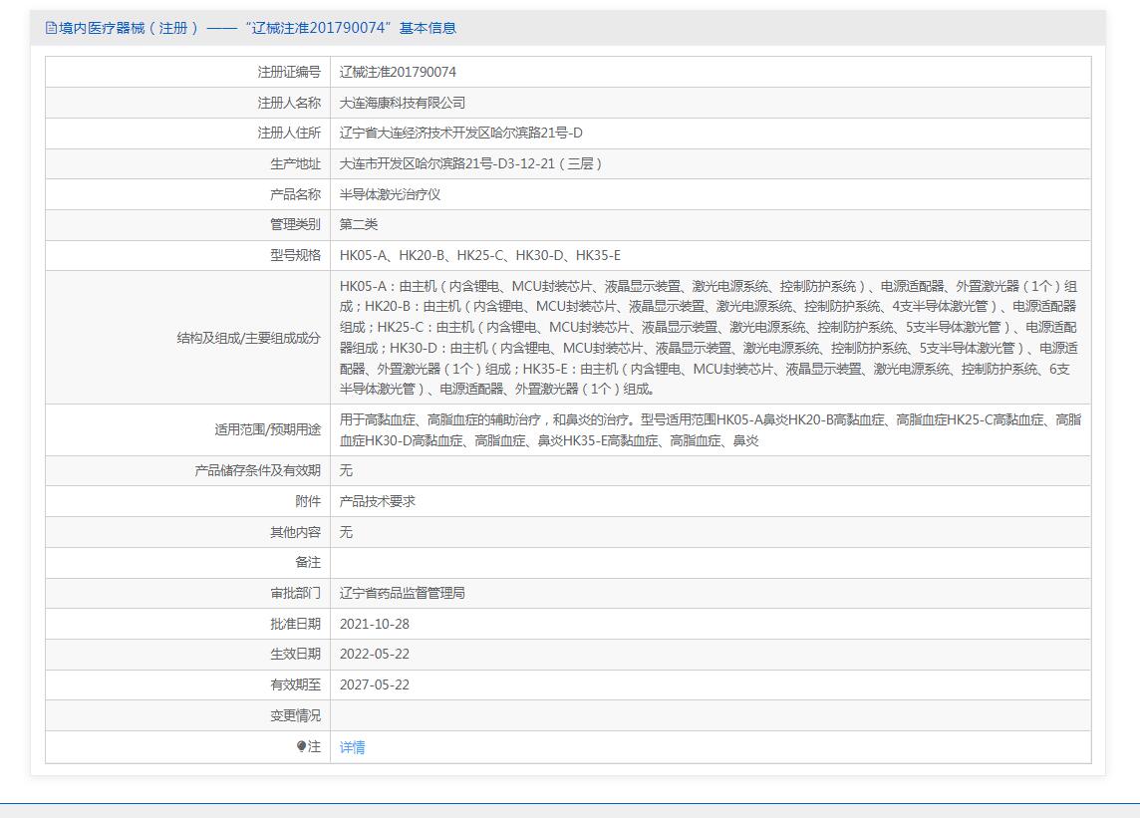Viewport: 1140px width, 818px height.
Task: Click the 产品储存条件及有效期 label
Action: click(257, 470)
